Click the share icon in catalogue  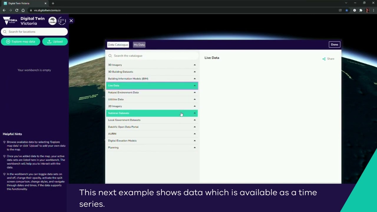[324, 59]
